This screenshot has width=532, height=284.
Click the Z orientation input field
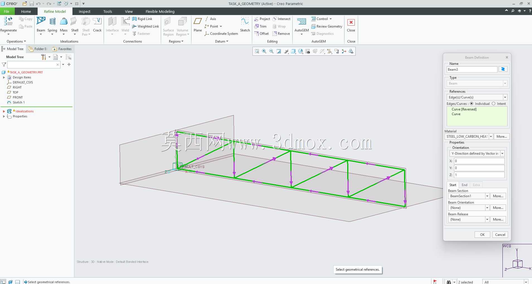point(479,175)
